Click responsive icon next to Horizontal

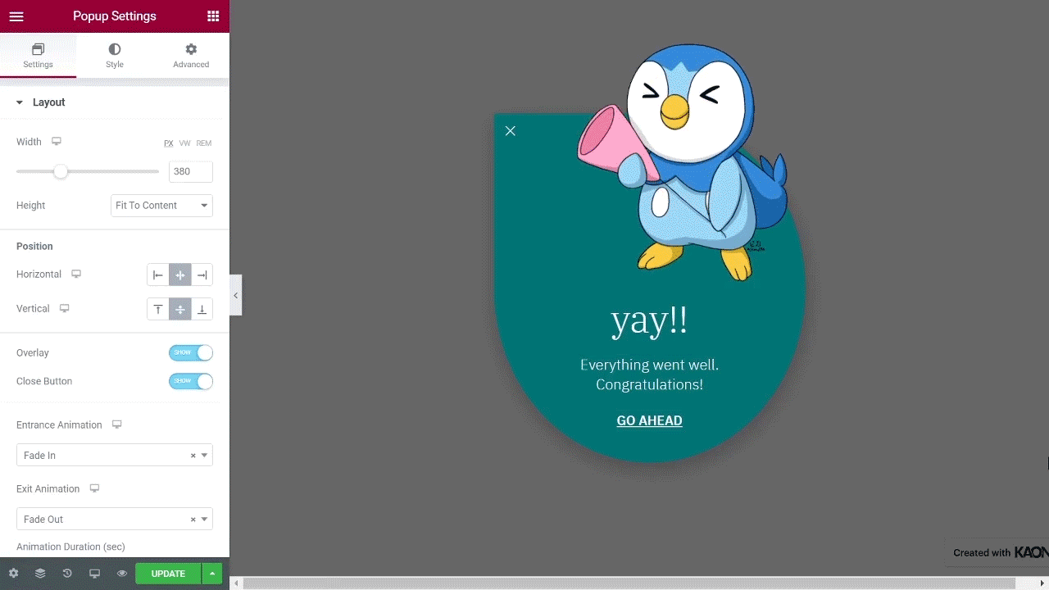[x=76, y=275]
